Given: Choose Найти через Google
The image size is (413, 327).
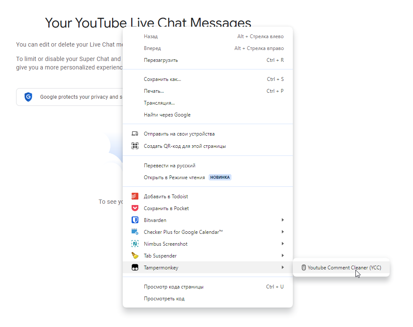Looking at the screenshot, I should [207, 115].
